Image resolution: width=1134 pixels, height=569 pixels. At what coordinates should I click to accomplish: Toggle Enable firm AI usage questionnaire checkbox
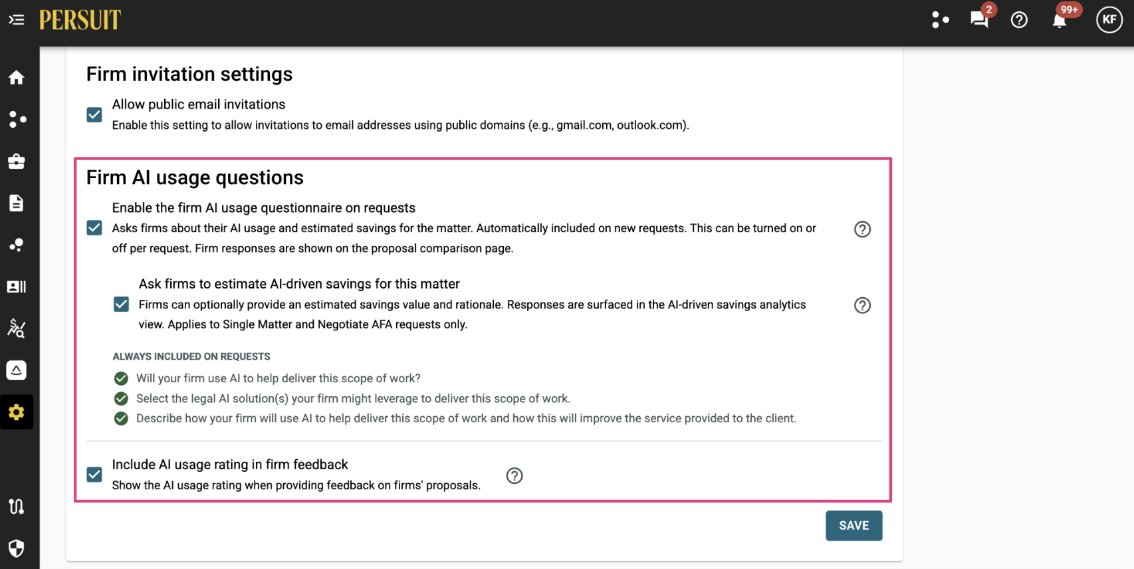[x=94, y=228]
